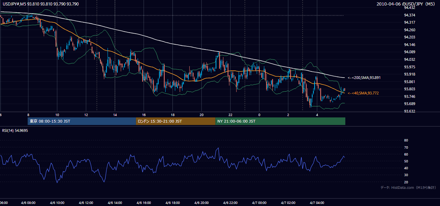The width and height of the screenshot is (440, 206).
Task: Click date axis label 4/6 12:00
Action: point(86,203)
